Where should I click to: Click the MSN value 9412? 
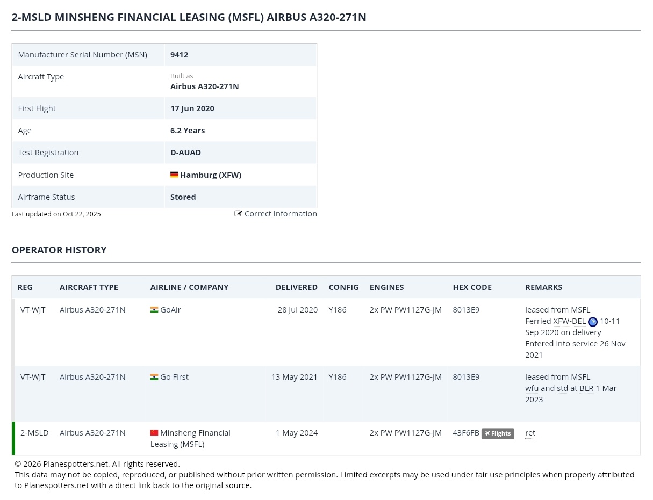[x=179, y=55]
